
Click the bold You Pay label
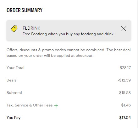14,118
